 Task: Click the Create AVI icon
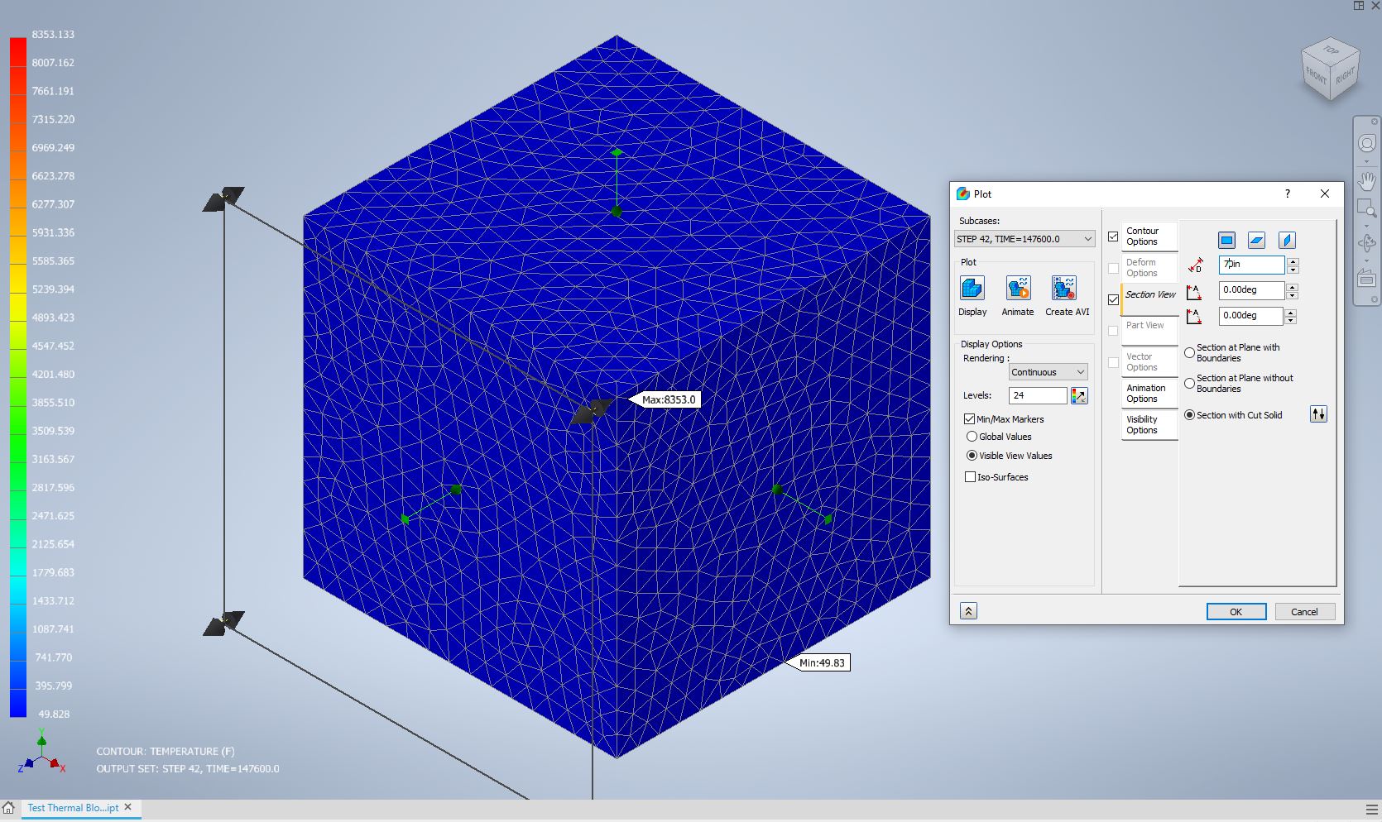point(1064,288)
